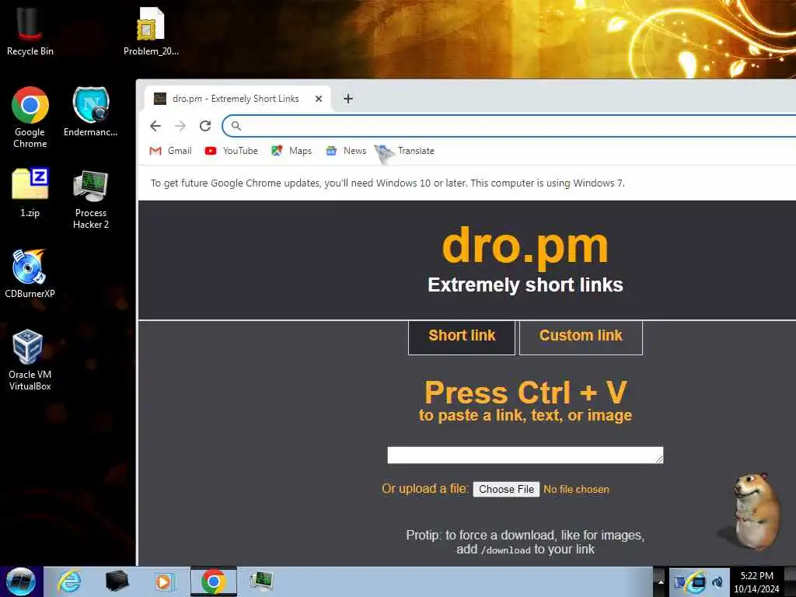Launch Internet Explorer from the taskbar
Viewport: 796px width, 597px height.
[x=69, y=581]
